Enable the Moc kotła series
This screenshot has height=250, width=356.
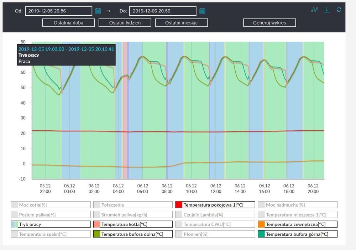pos(51,205)
